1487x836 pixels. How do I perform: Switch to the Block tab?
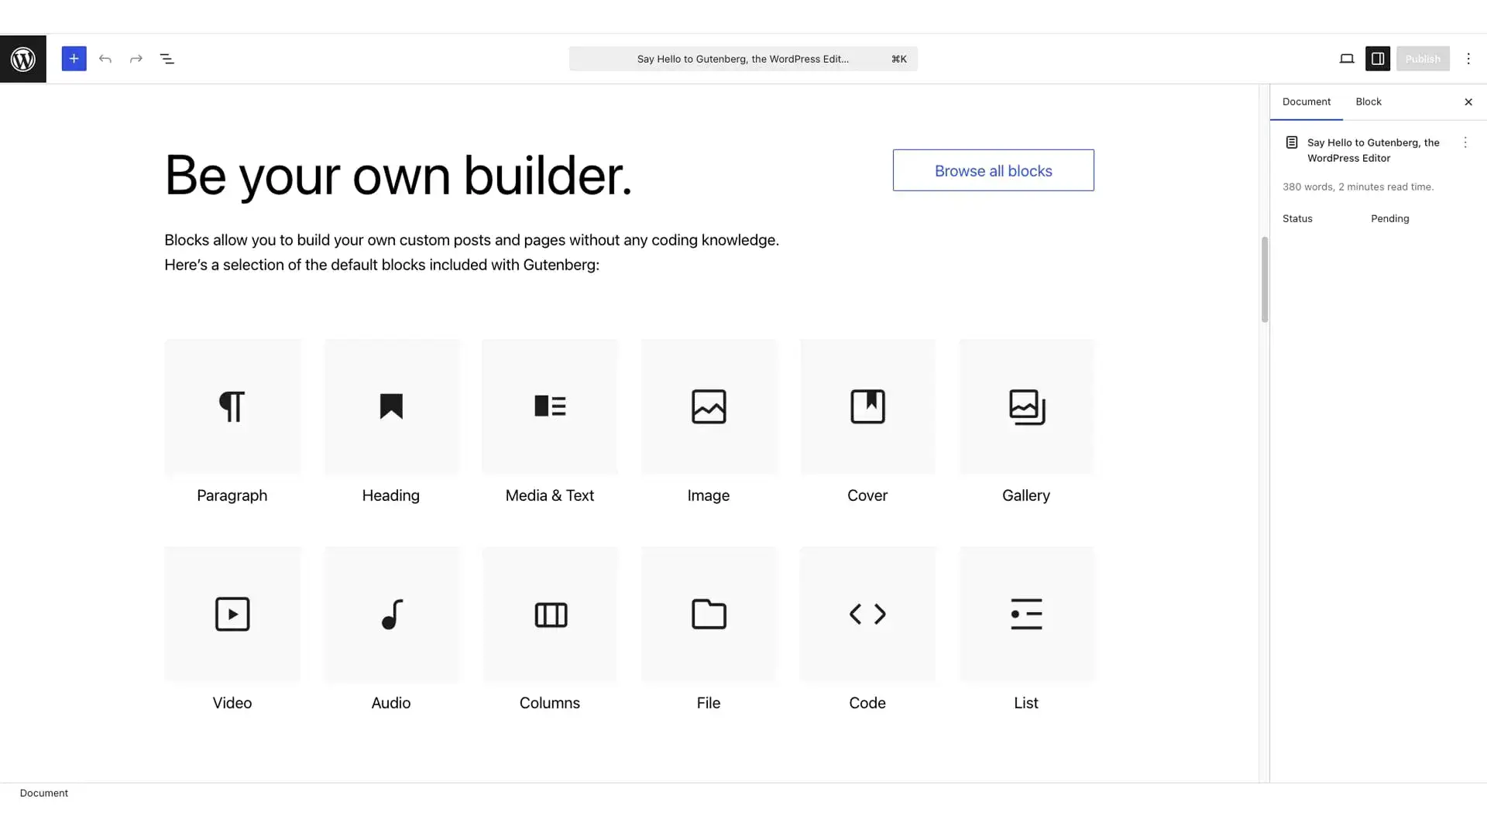pos(1368,101)
